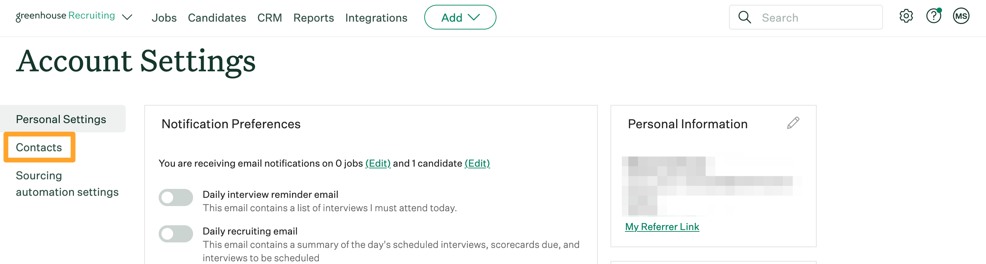Click inside the Search field
Viewport: 986px width, 264px height.
coord(804,17)
